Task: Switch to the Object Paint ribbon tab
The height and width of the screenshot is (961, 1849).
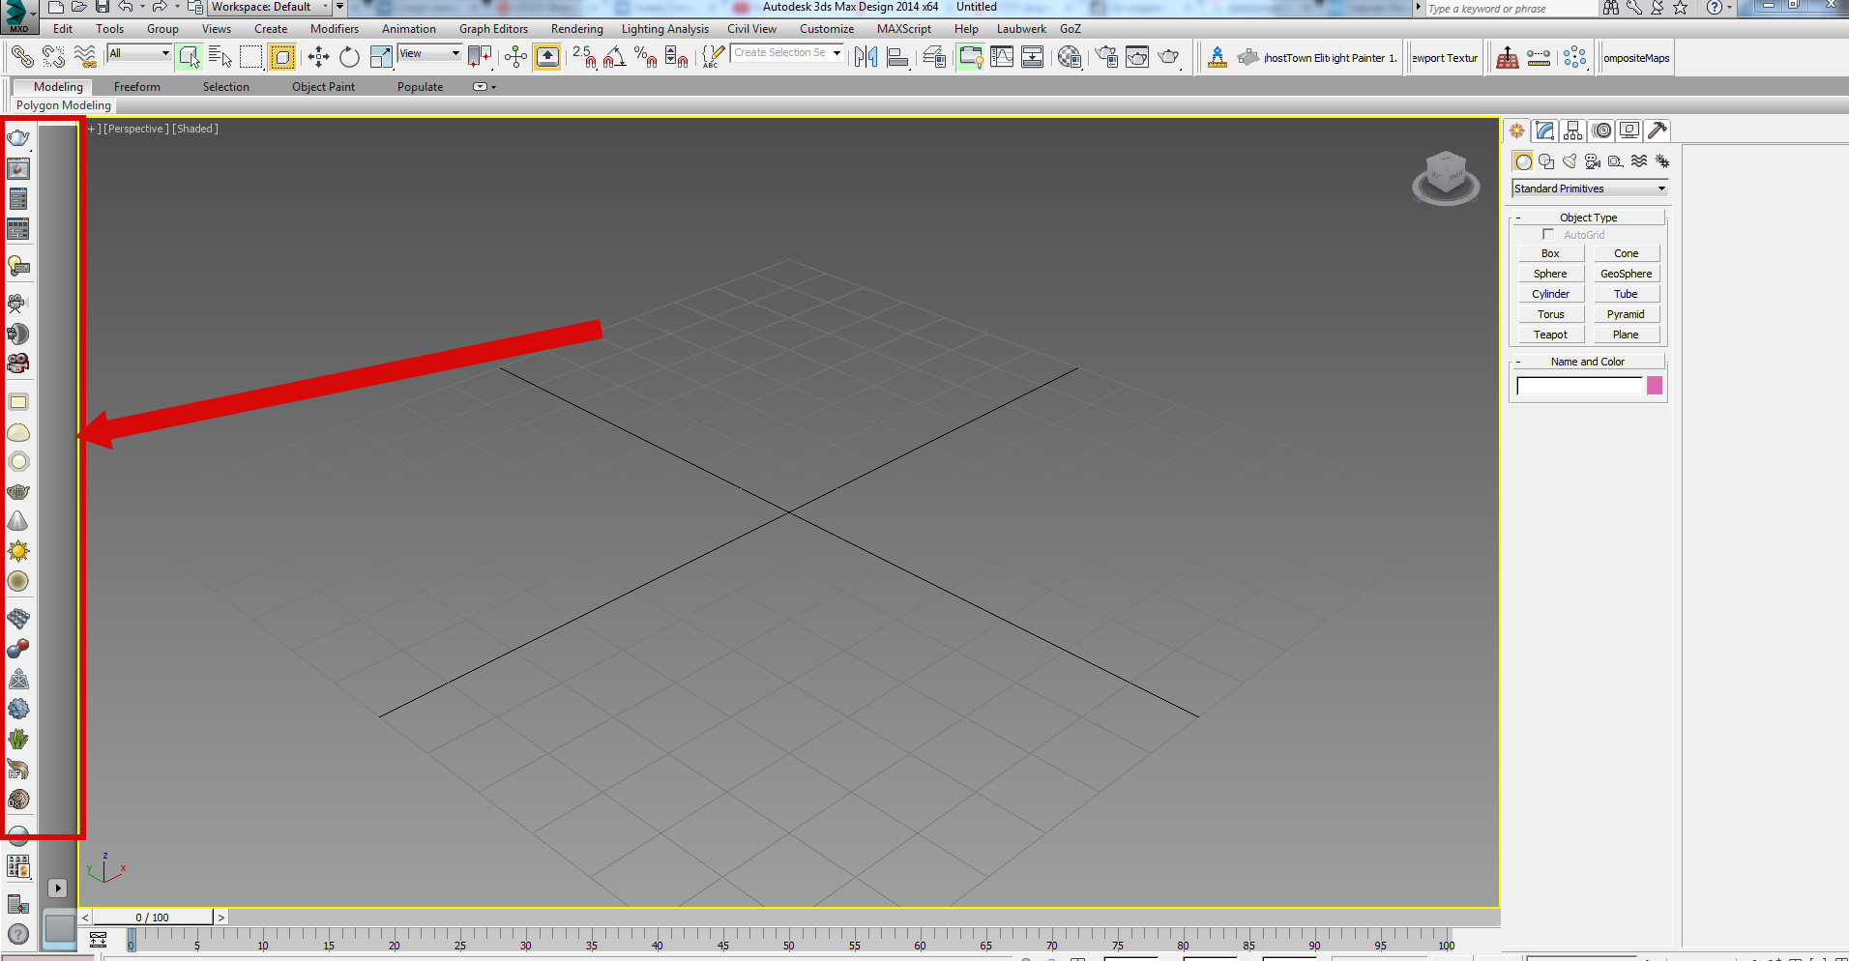Action: [323, 87]
